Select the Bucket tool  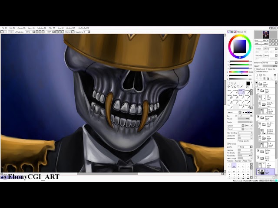(x=230, y=97)
